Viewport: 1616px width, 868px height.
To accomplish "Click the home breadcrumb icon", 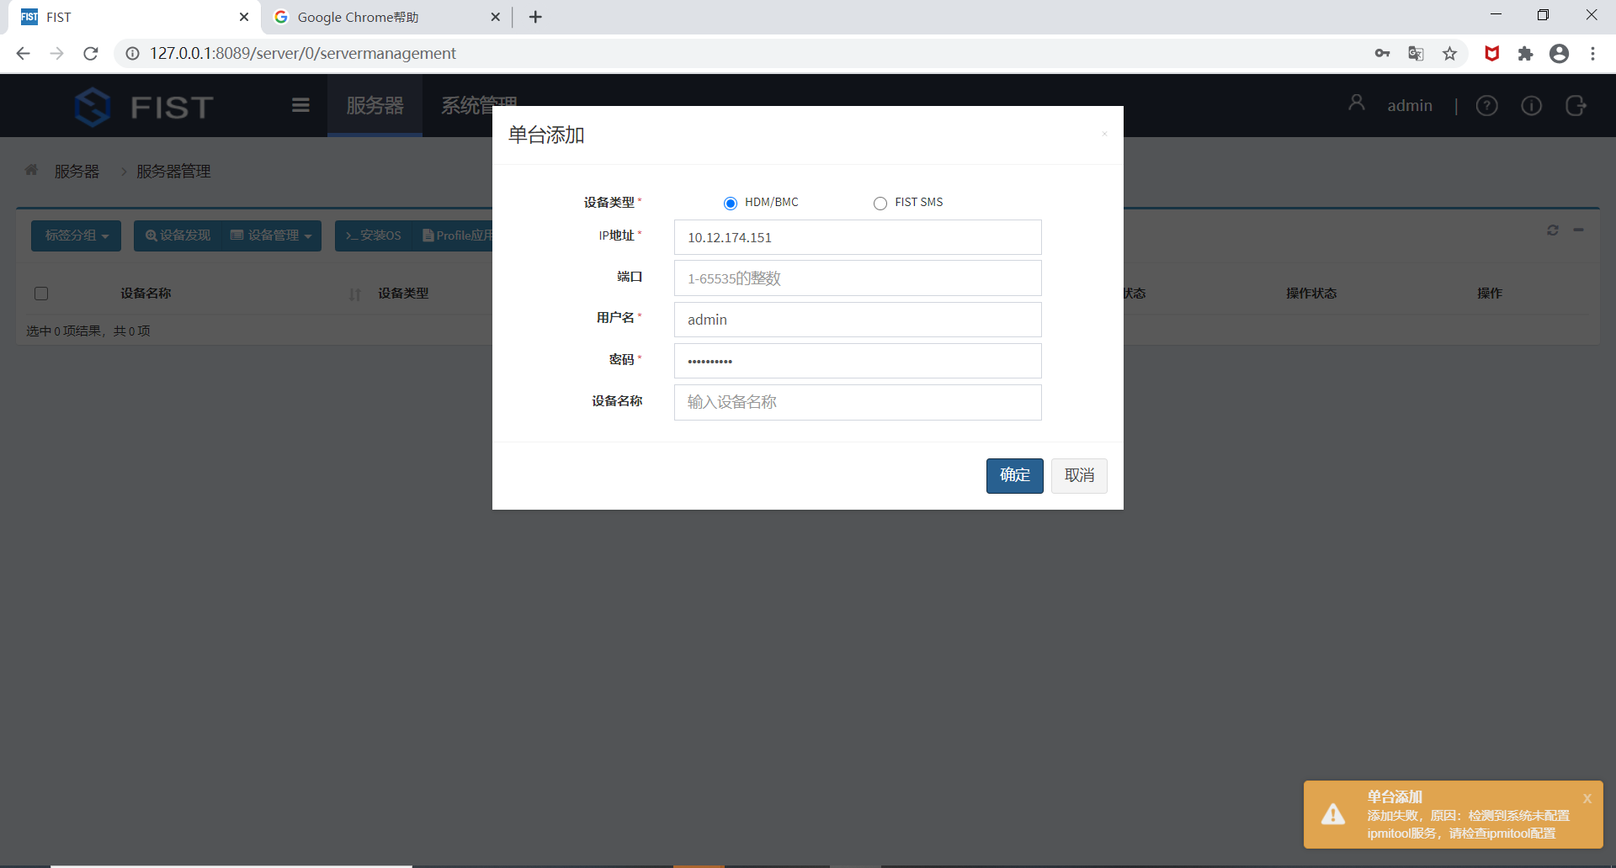I will click(31, 170).
